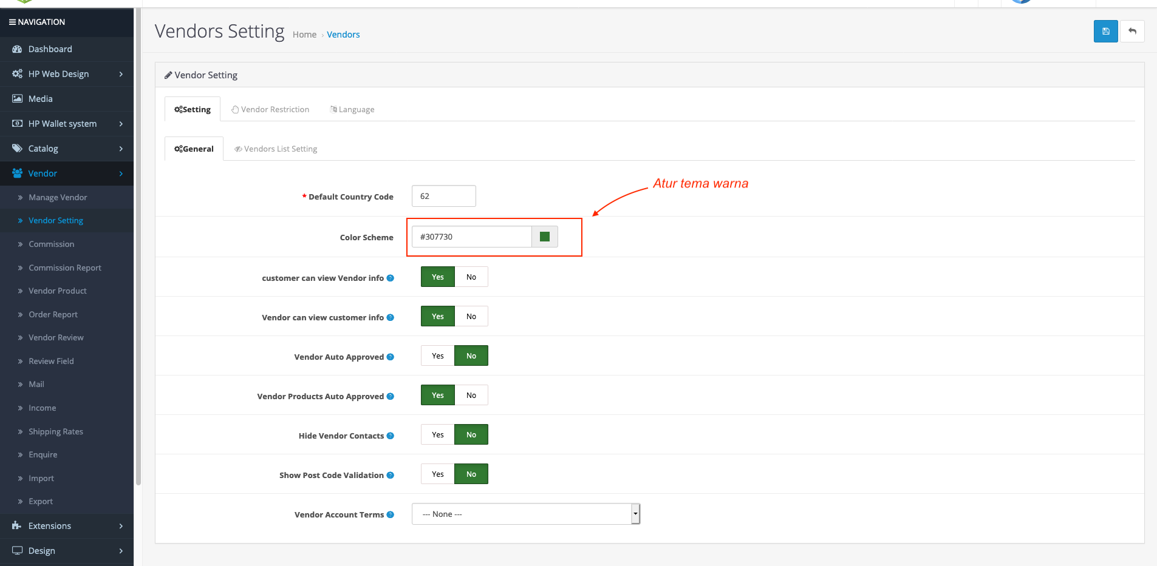Expand the Design sidebar menu
The width and height of the screenshot is (1157, 566).
pyautogui.click(x=67, y=551)
